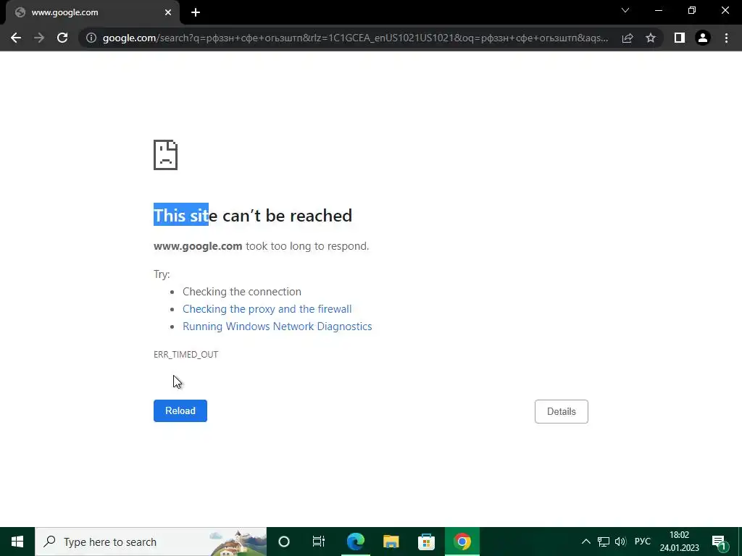Open Chrome three-dot menu
The height and width of the screenshot is (556, 742).
pos(726,38)
